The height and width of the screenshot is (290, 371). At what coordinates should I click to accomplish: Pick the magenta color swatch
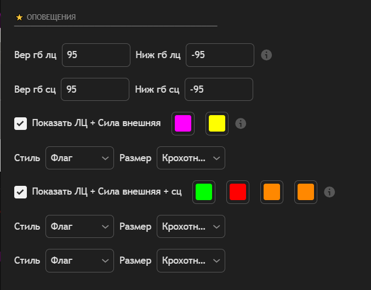(x=183, y=123)
